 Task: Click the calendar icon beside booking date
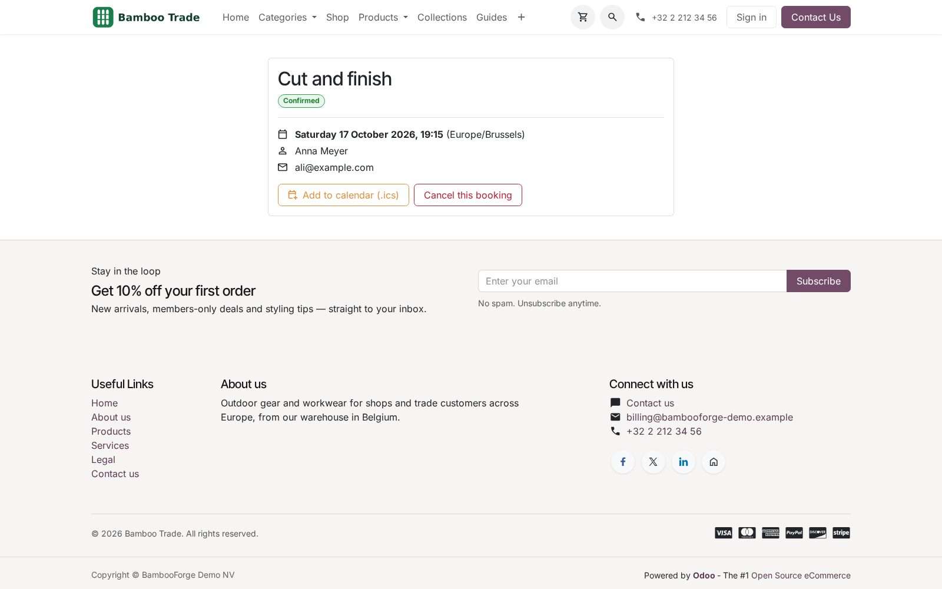coord(283,134)
